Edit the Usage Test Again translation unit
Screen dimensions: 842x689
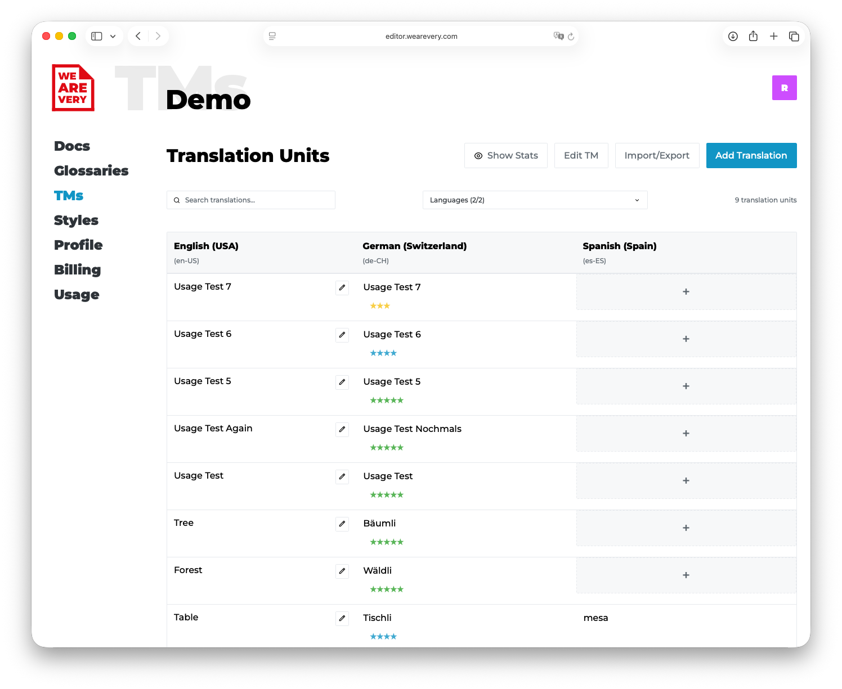coord(342,430)
